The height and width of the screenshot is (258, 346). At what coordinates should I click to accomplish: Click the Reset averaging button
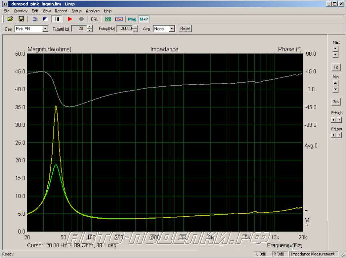185,28
